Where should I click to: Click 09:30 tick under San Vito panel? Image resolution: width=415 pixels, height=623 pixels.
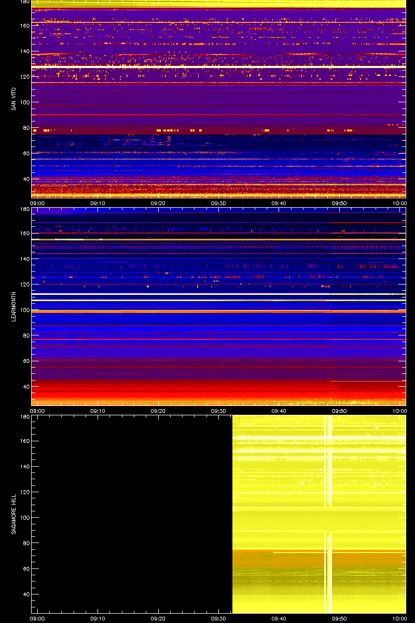point(218,204)
